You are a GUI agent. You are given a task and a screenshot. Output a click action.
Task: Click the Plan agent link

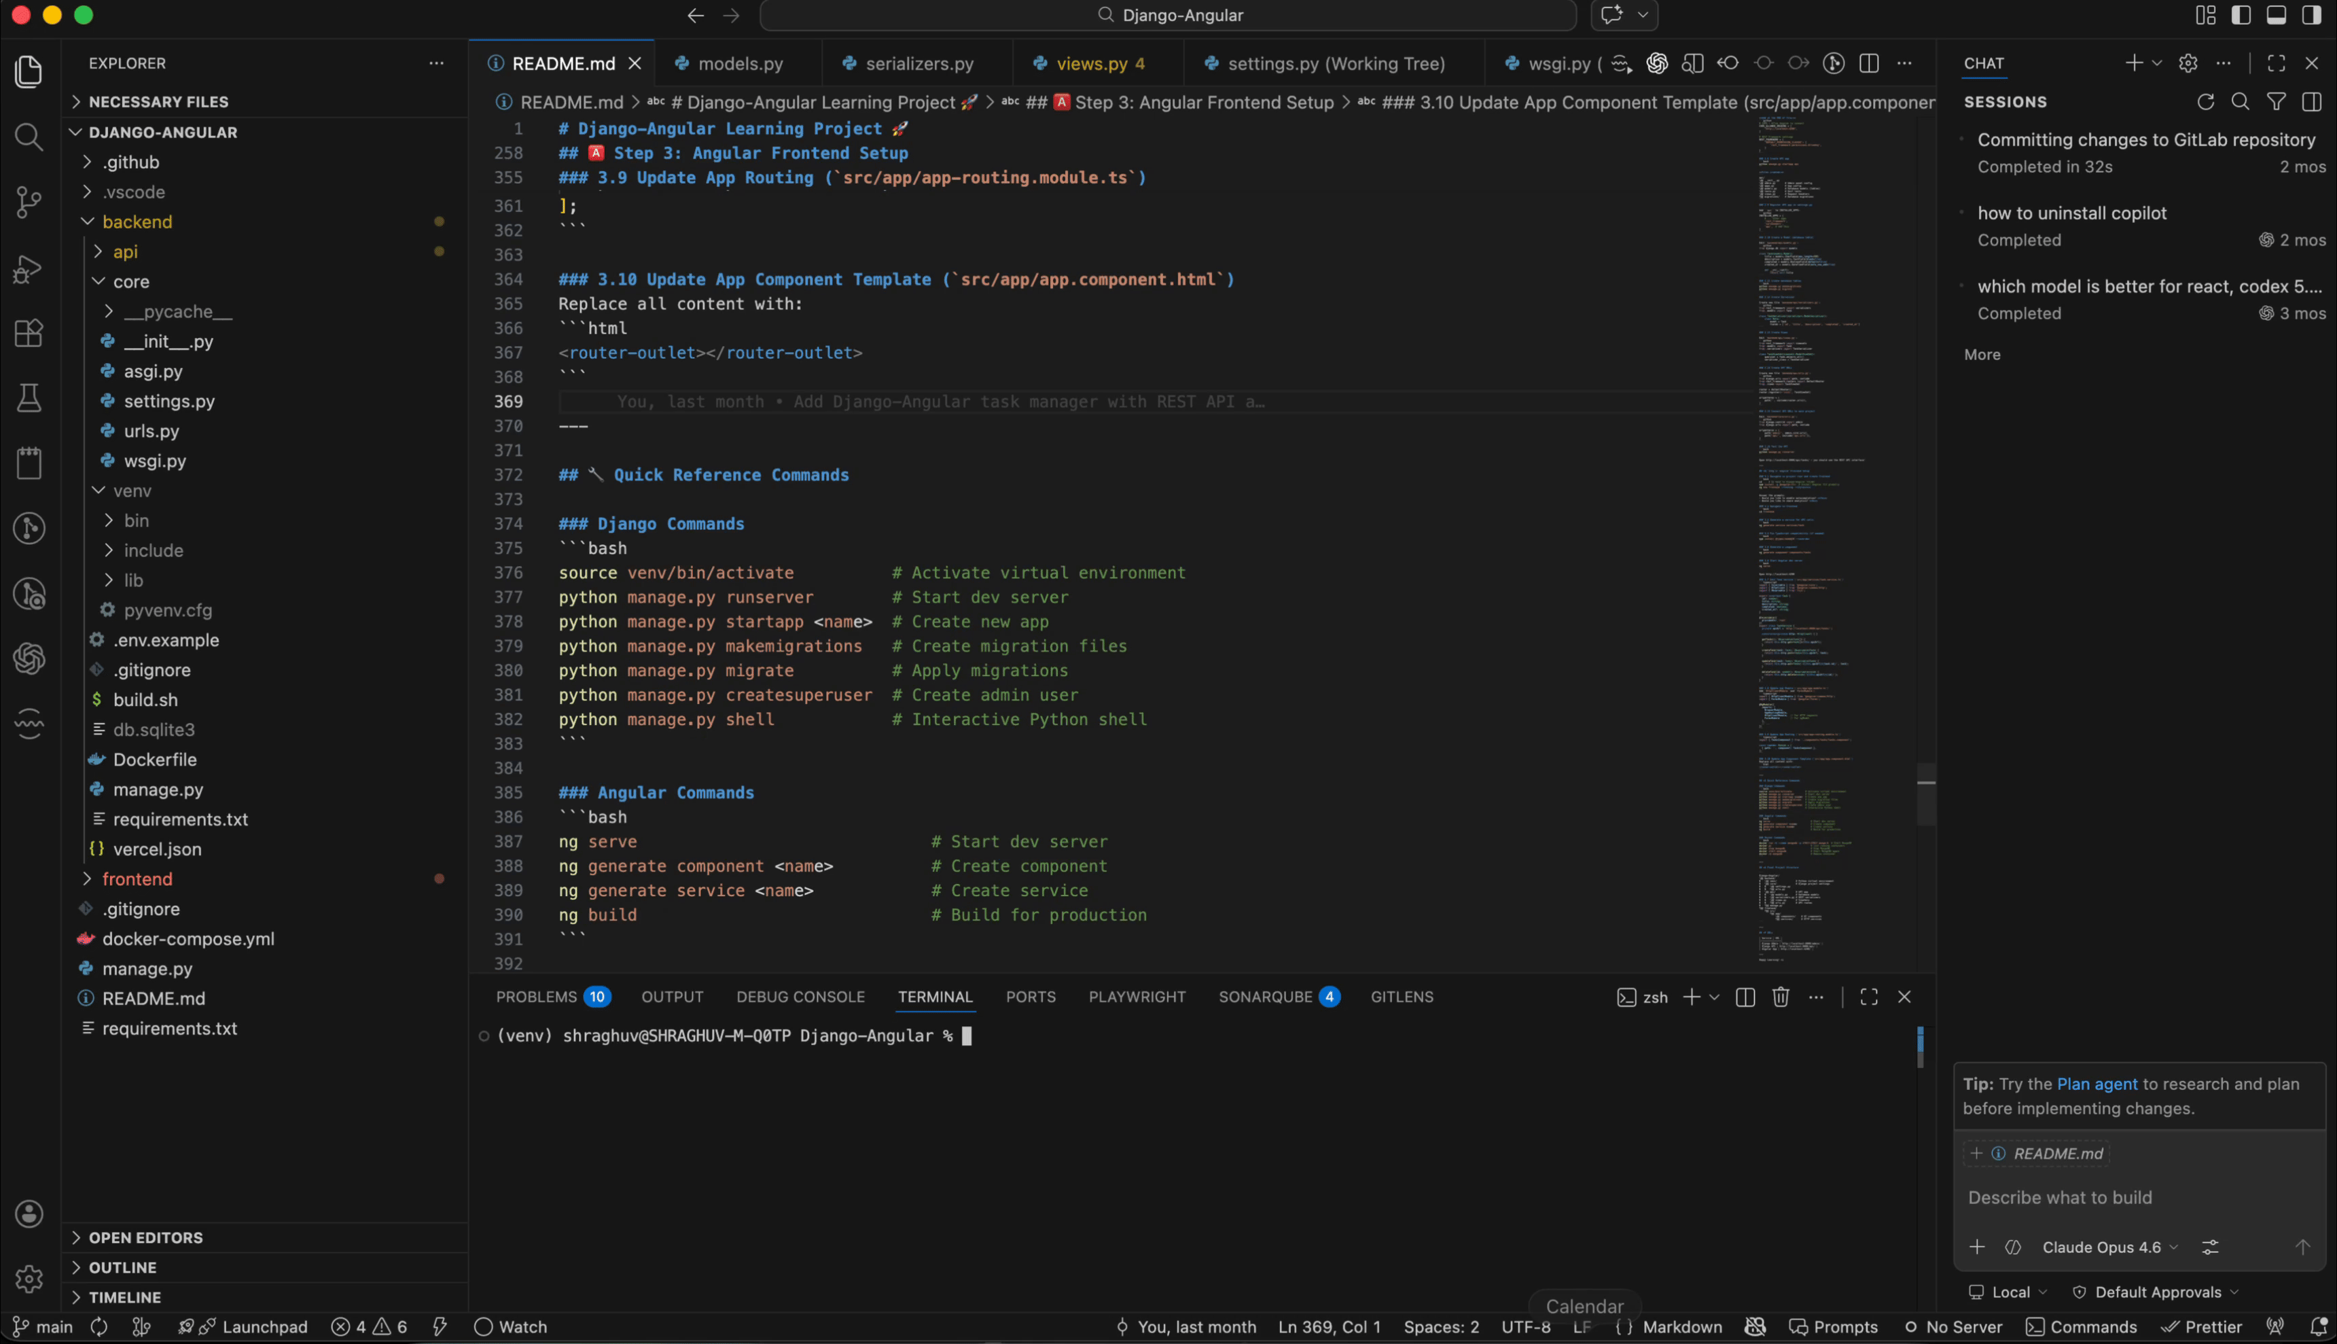pyautogui.click(x=2097, y=1084)
